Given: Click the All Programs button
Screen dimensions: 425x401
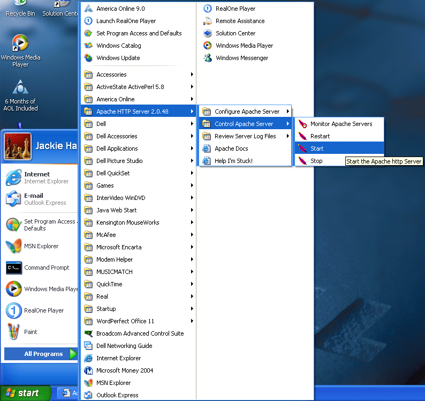Looking at the screenshot, I should point(41,354).
